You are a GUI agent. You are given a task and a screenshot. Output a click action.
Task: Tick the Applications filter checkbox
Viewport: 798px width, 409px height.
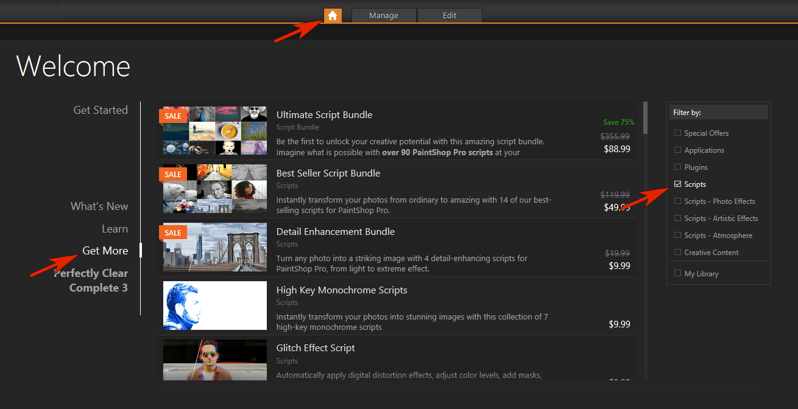pos(678,150)
